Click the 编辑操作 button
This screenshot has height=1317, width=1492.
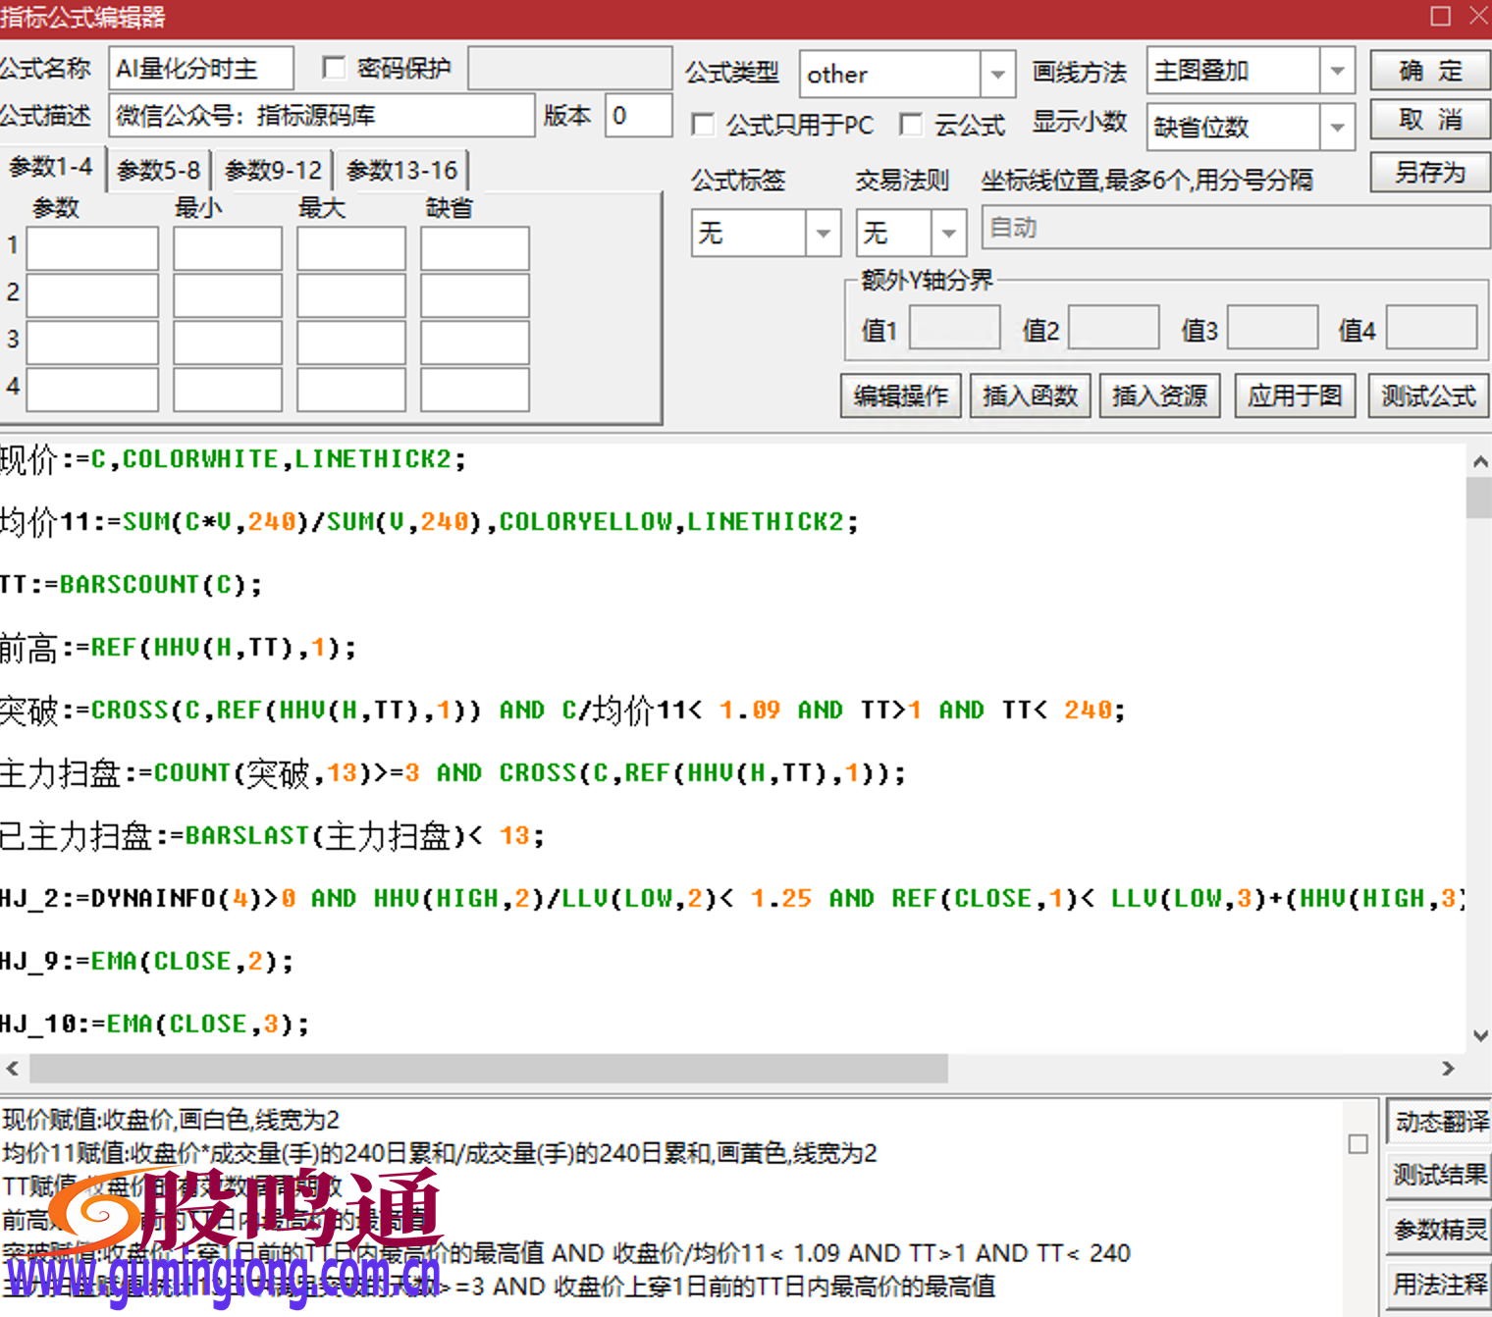click(899, 395)
